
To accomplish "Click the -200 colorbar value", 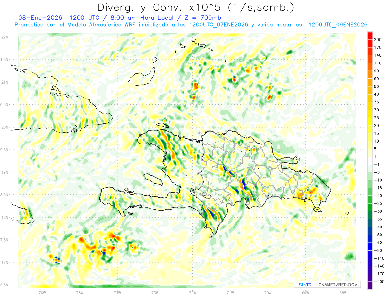I will (x=379, y=282).
